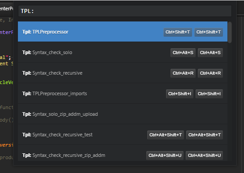Screen dimensions: 244x173
Task: Click the second Ctrl+Shift+I shortcut badge
Action: pyautogui.click(x=209, y=94)
